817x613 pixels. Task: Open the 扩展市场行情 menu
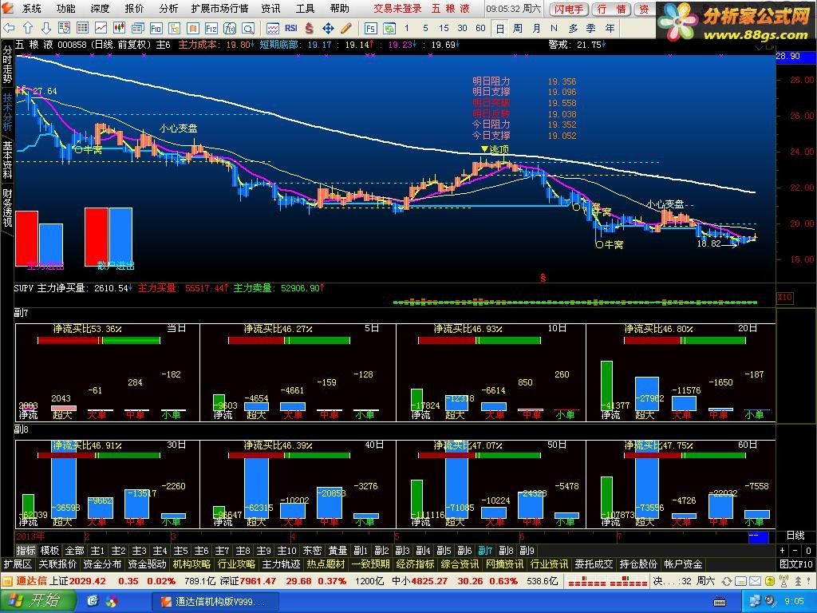[219, 8]
